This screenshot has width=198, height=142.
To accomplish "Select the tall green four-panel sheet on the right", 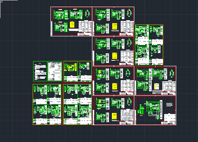I will point(149,45).
